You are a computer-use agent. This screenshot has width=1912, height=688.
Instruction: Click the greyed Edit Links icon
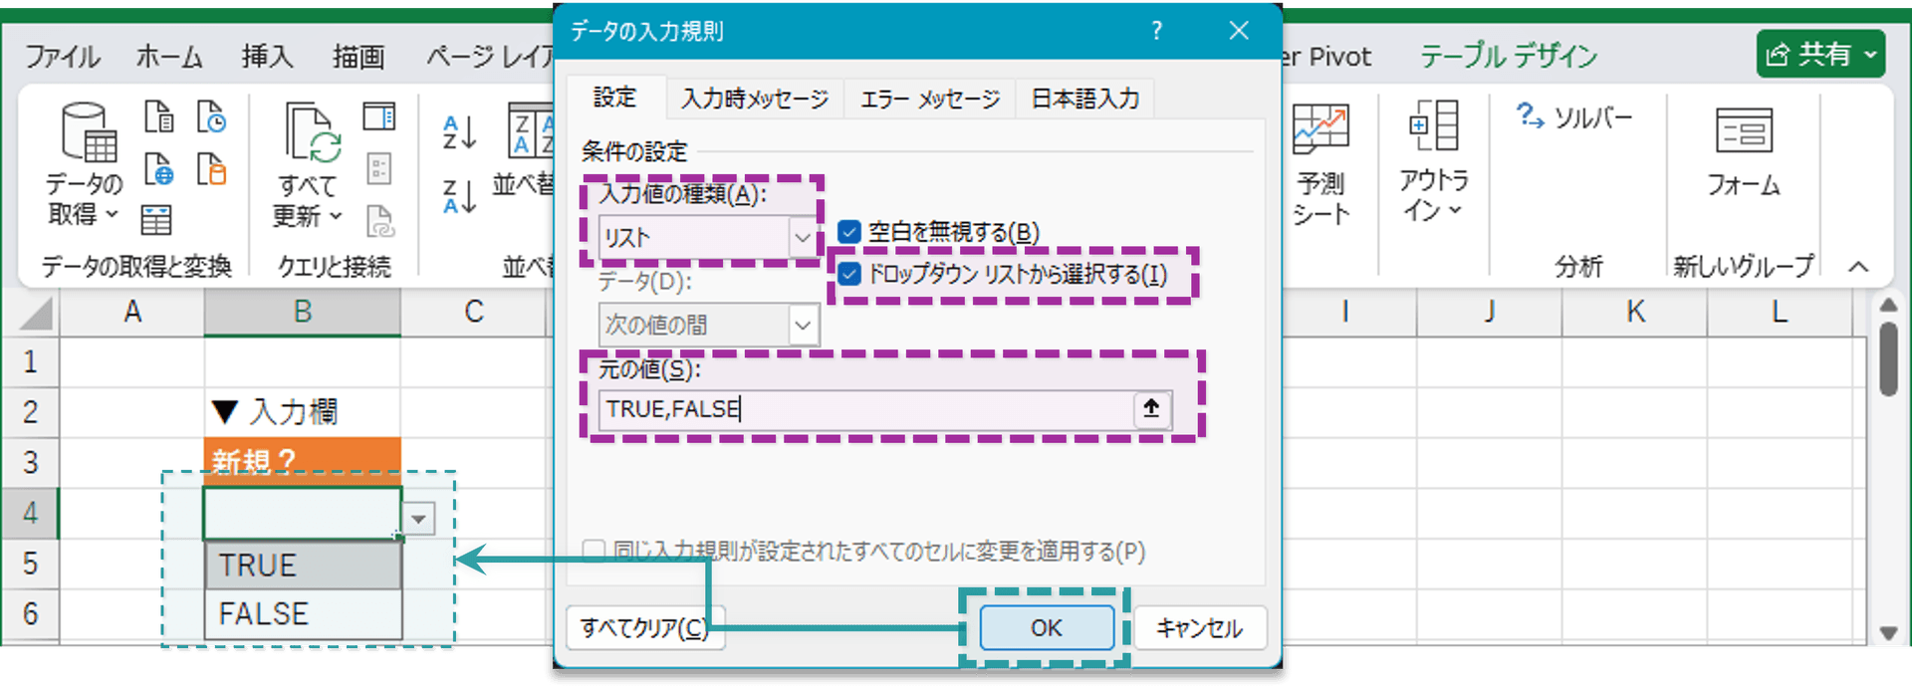point(379,220)
